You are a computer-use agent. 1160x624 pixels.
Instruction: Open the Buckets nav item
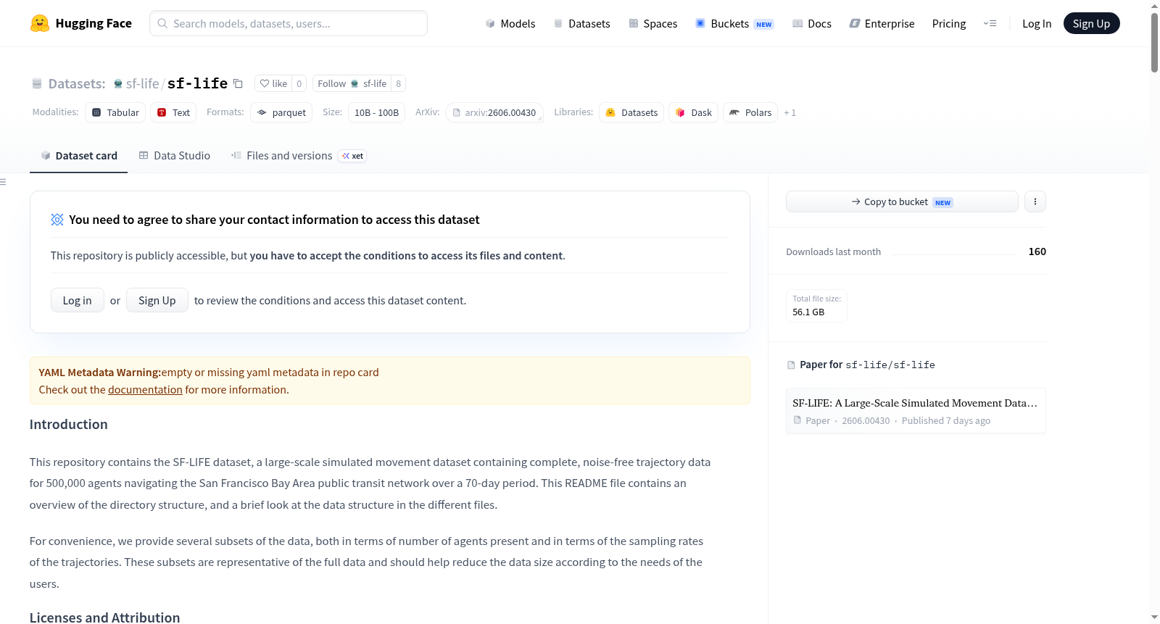734,23
